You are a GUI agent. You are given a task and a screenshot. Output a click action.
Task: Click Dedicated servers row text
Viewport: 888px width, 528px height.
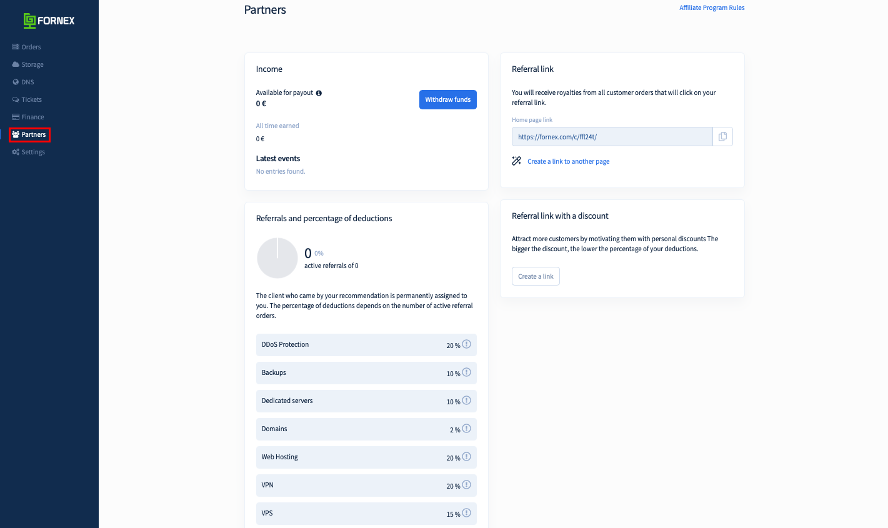tap(287, 401)
